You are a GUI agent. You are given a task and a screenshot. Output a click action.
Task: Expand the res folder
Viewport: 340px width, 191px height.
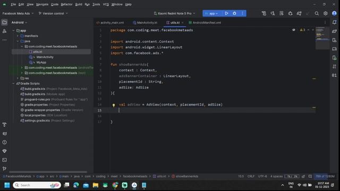click(x=18, y=78)
